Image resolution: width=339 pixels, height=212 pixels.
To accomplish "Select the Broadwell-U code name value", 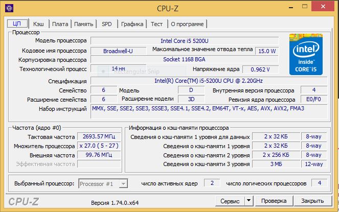I will tap(118, 51).
